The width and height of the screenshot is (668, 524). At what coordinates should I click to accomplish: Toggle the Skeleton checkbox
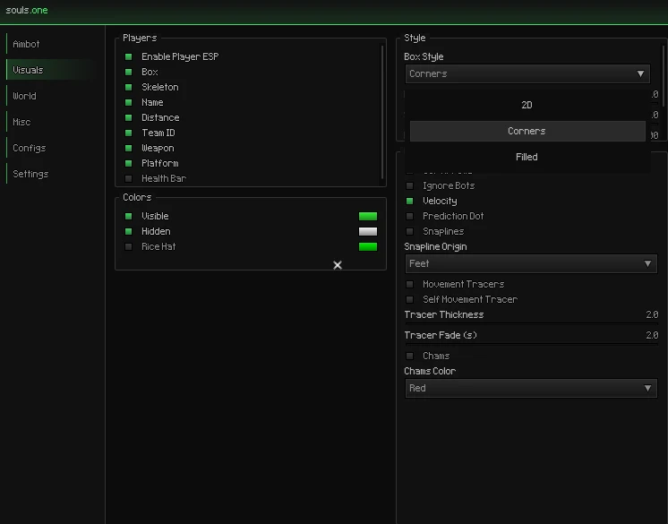tap(128, 88)
